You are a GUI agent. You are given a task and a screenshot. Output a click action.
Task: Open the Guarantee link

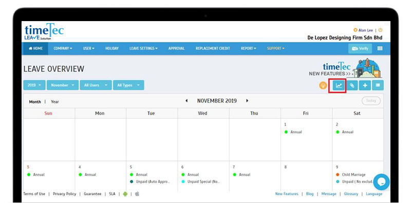(x=92, y=194)
